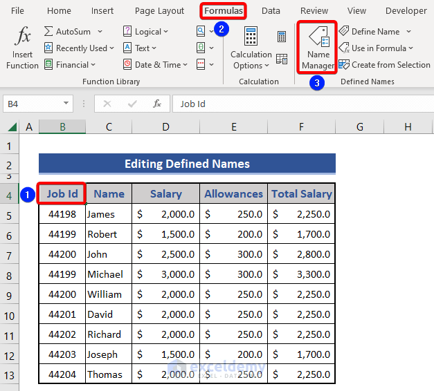Image resolution: width=434 pixels, height=391 pixels.
Task: Click the Logical functions question-mark icon
Action: coord(127,31)
